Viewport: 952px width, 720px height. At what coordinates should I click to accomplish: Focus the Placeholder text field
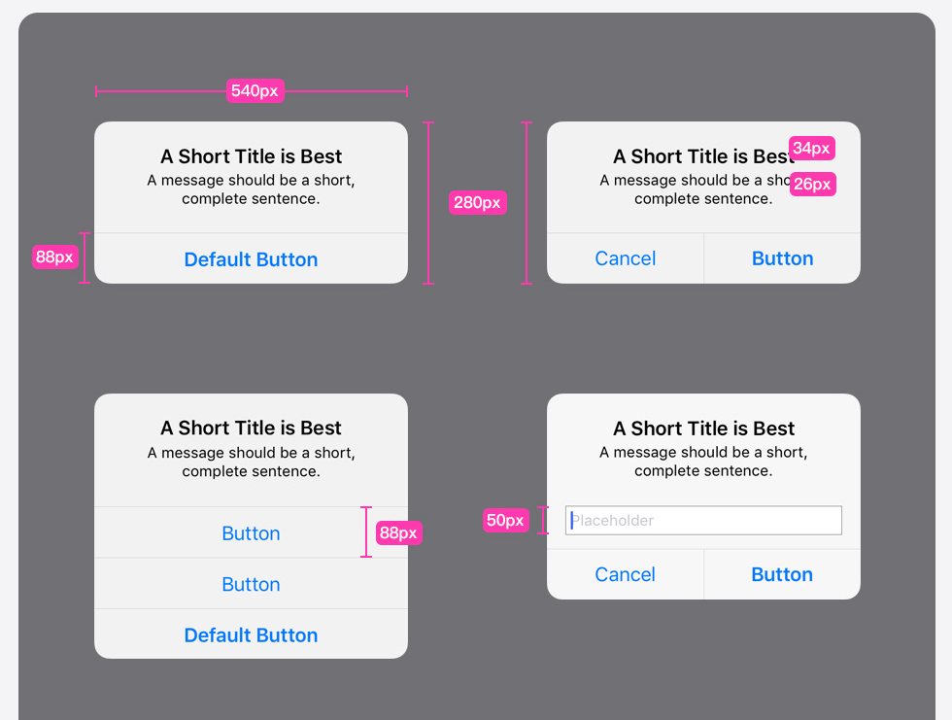(703, 521)
